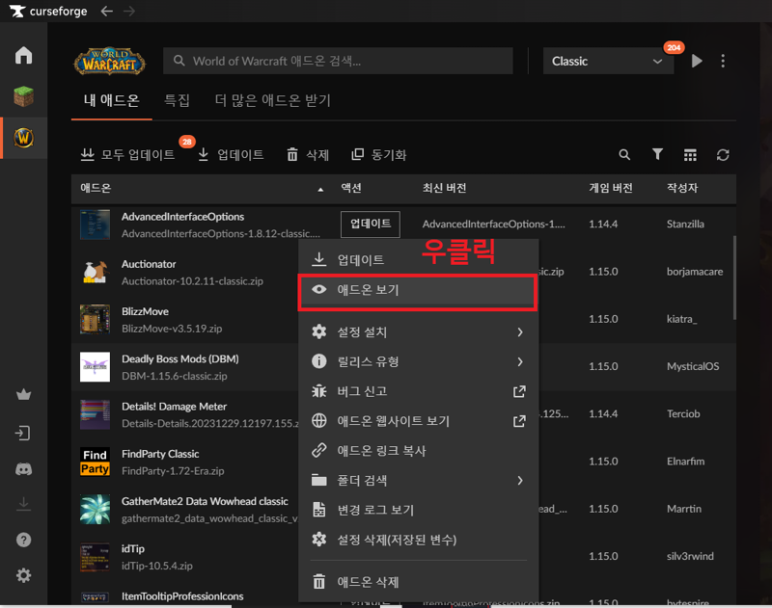
Task: Click the addon list vertical scrollbar
Action: (734, 278)
